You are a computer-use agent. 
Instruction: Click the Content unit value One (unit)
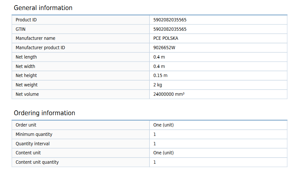point(163,153)
